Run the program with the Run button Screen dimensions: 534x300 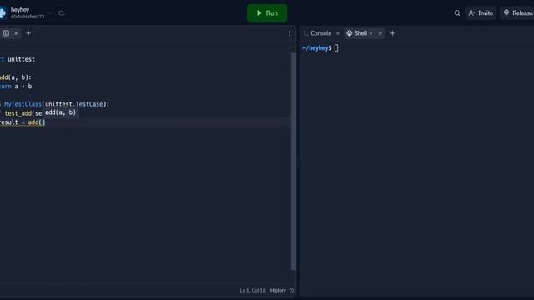(267, 13)
